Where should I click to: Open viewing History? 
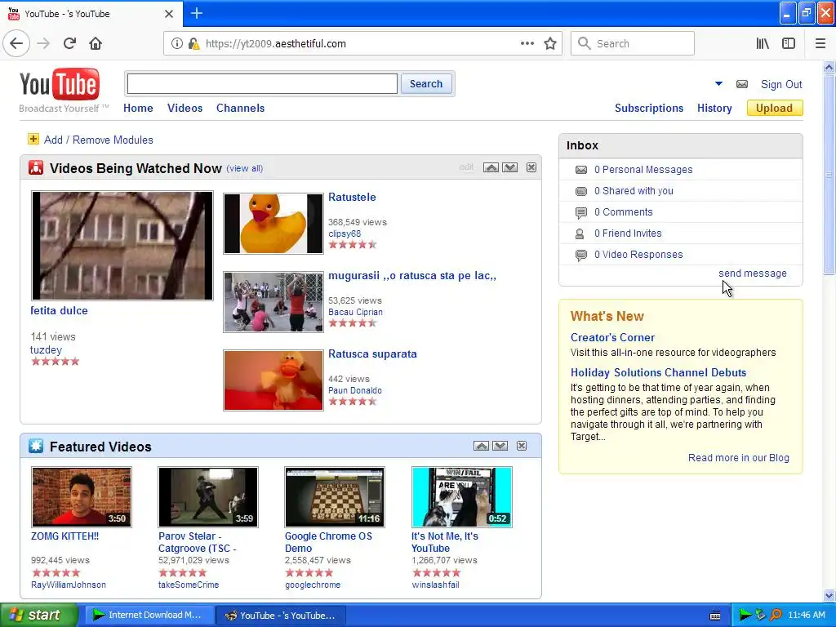coord(714,108)
